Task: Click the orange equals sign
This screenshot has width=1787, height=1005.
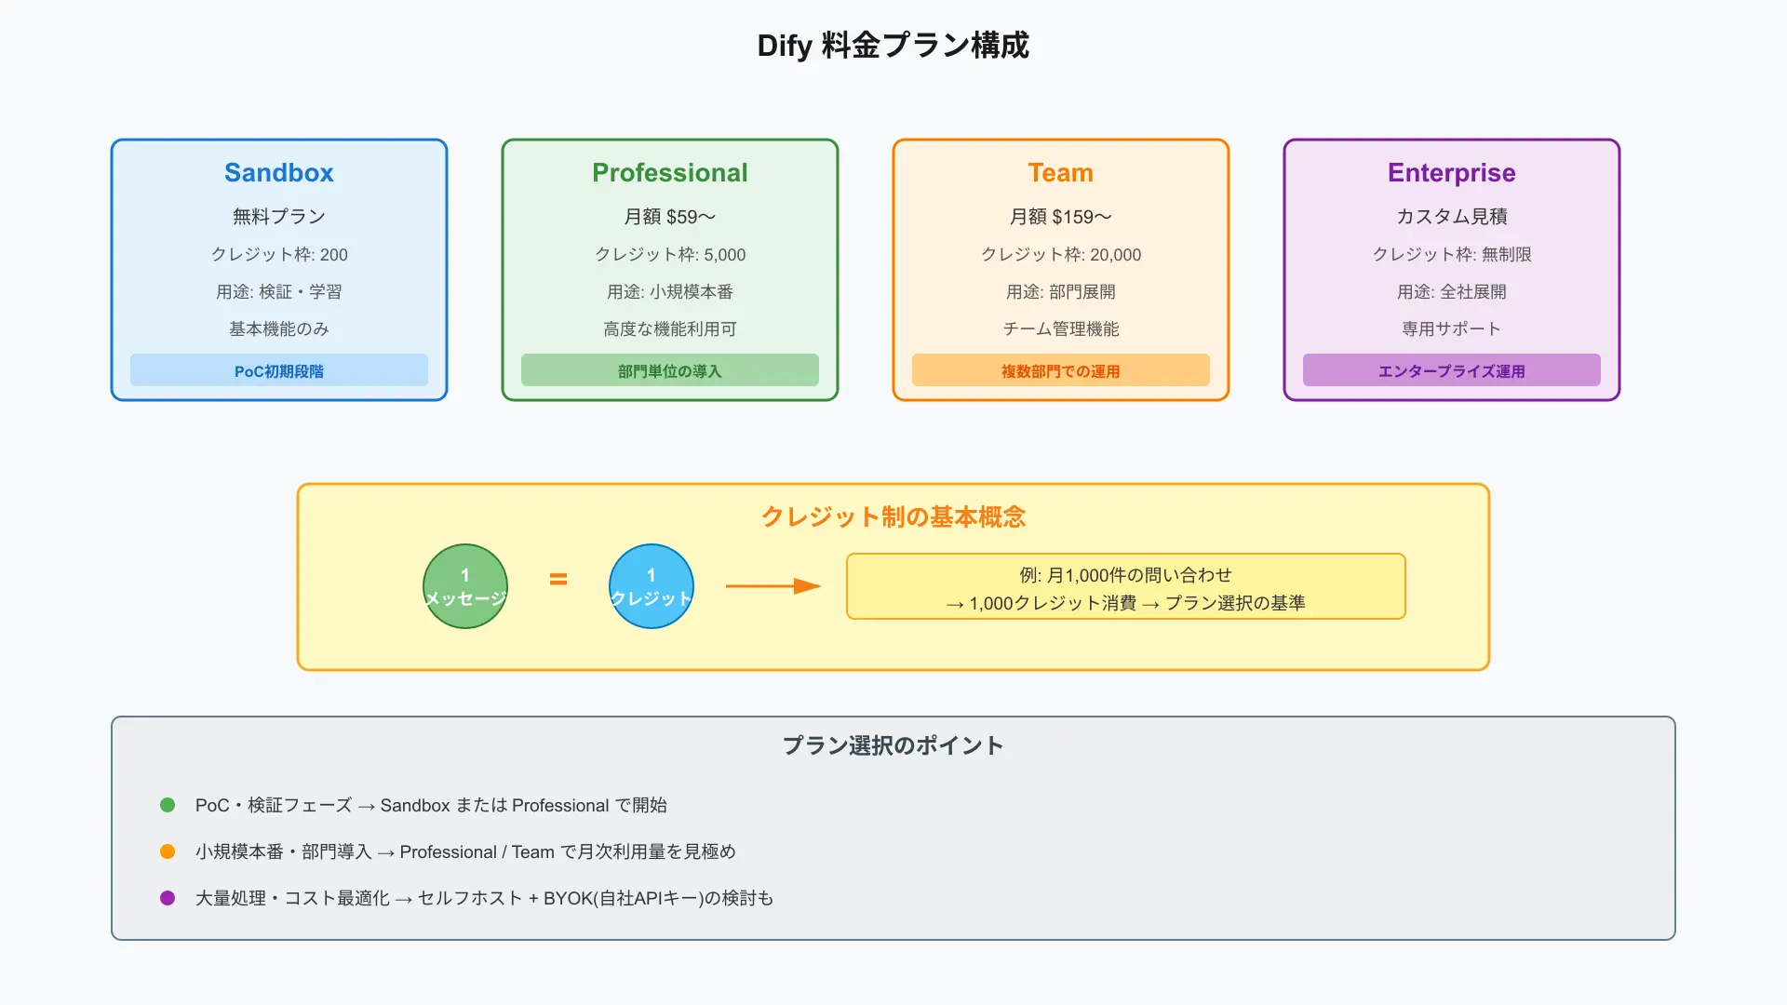Action: click(558, 579)
